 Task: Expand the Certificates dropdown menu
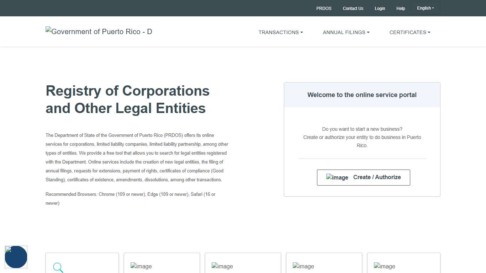click(x=410, y=32)
